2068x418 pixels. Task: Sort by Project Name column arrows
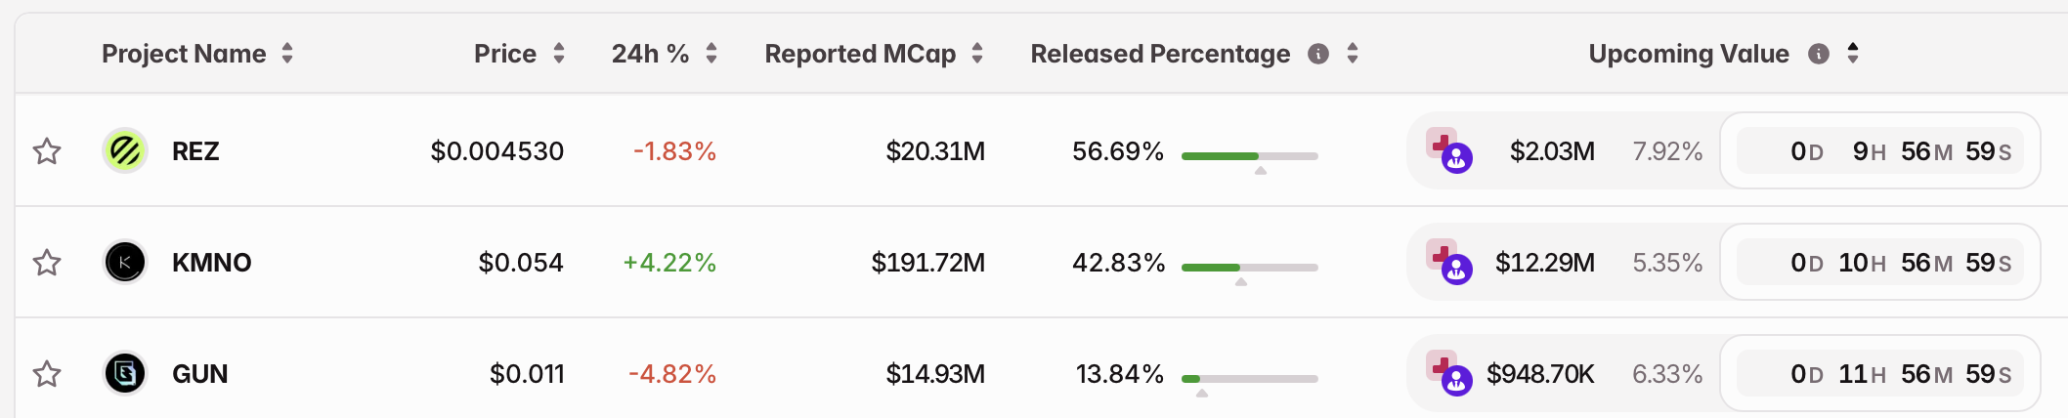click(x=287, y=54)
